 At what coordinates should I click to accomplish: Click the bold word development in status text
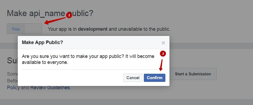coord(93,29)
